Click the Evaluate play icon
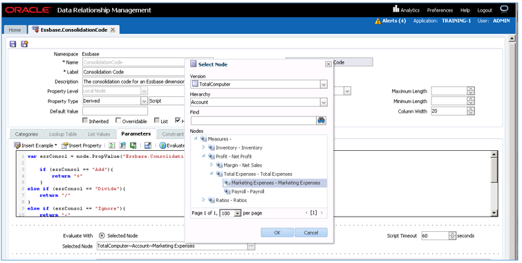Screen dimensions: 522x263 162,145
